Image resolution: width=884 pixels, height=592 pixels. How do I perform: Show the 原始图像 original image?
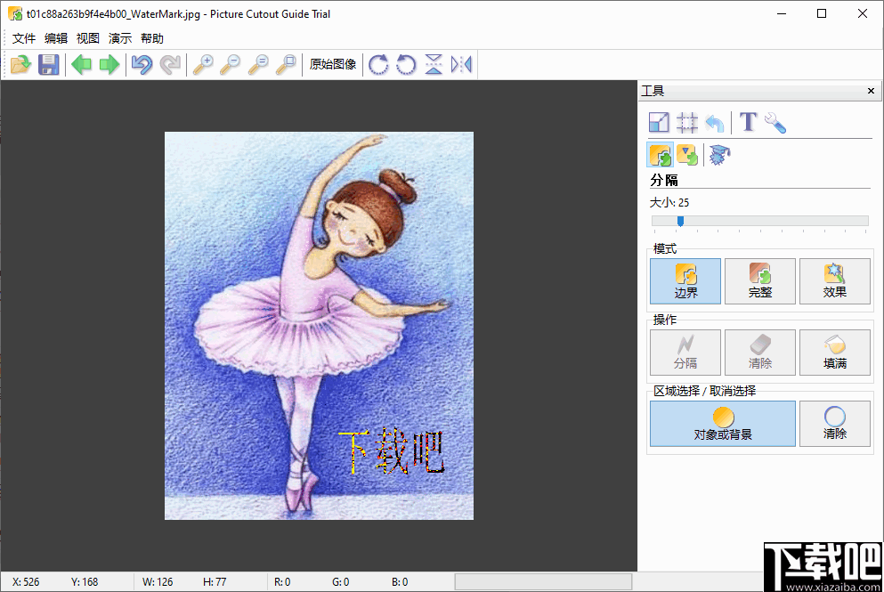click(x=333, y=64)
